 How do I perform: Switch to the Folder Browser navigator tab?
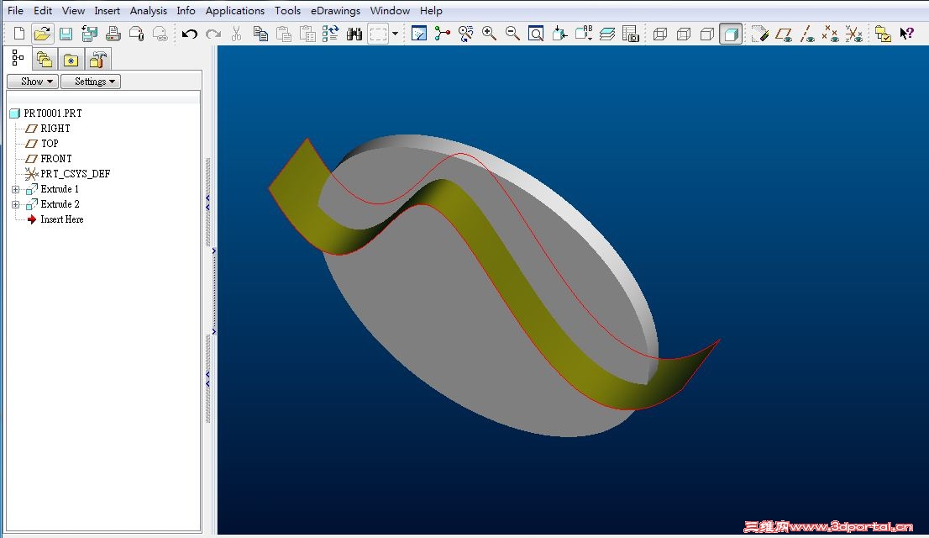tap(45, 60)
